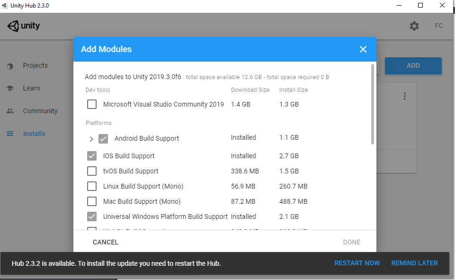Click the Install Size column header

coord(294,90)
